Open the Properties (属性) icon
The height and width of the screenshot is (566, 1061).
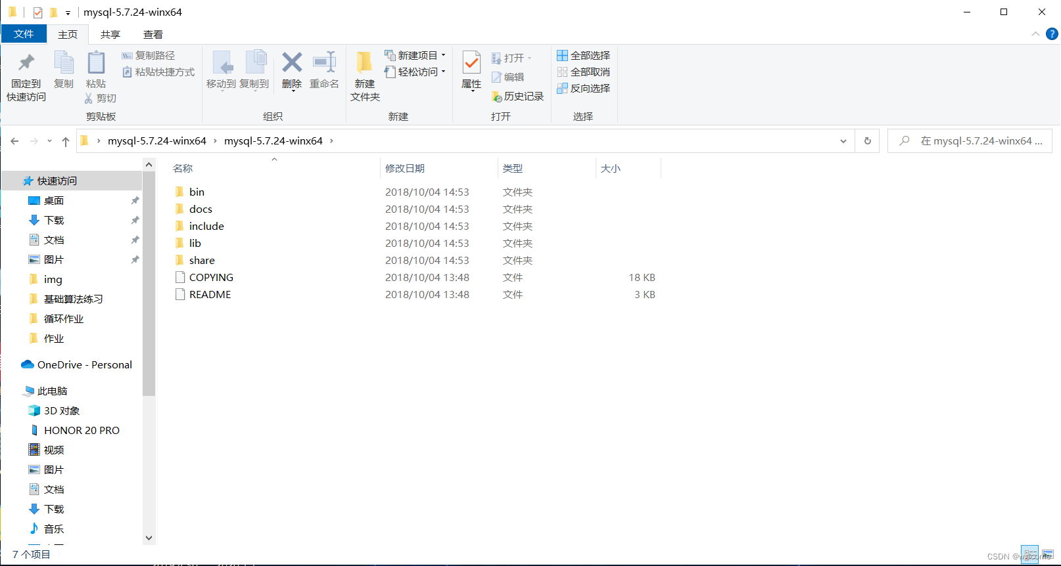pyautogui.click(x=471, y=63)
